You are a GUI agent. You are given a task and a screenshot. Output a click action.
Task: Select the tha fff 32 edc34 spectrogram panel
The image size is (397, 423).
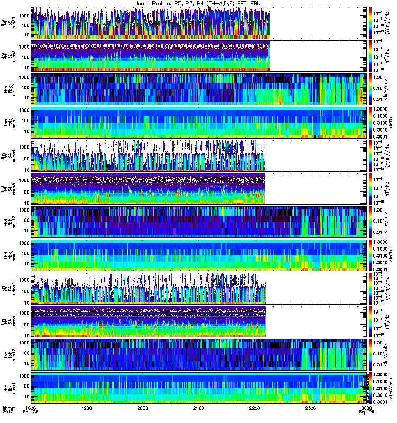point(199,23)
